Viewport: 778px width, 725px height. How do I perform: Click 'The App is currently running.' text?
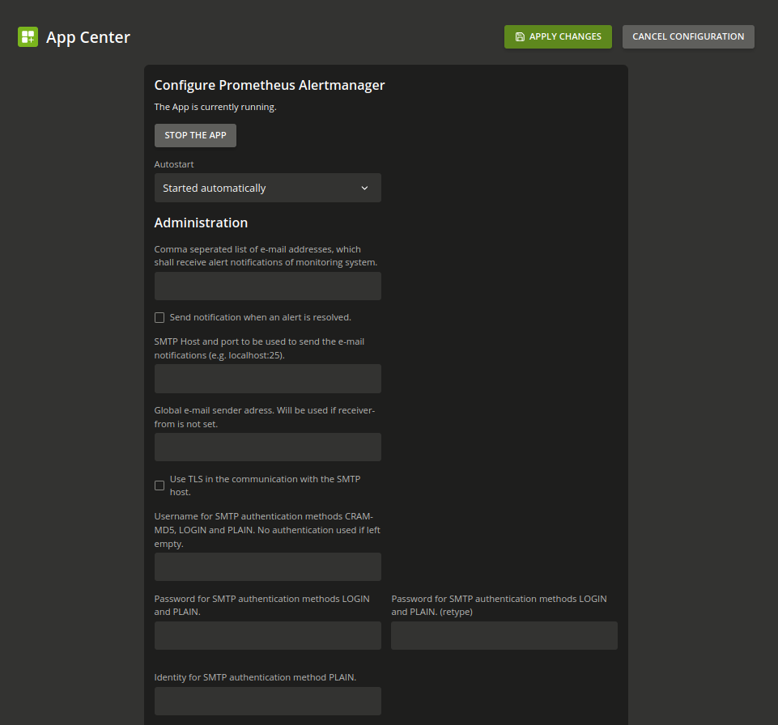click(215, 107)
